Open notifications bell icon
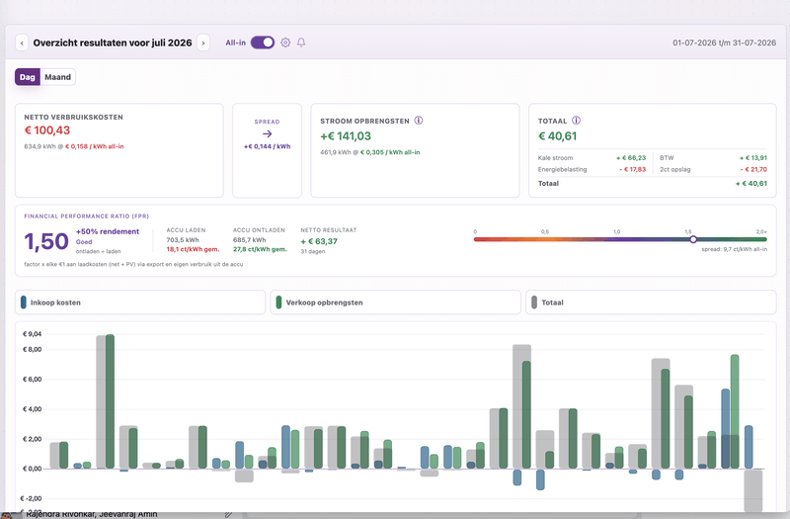The width and height of the screenshot is (790, 519). (301, 43)
